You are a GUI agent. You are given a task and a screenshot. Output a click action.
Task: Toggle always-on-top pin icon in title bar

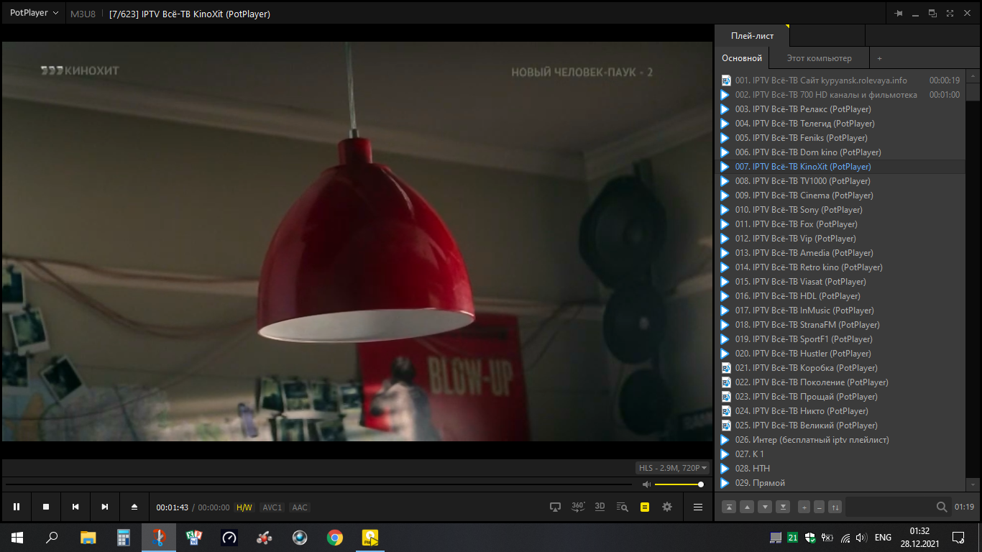tap(899, 13)
